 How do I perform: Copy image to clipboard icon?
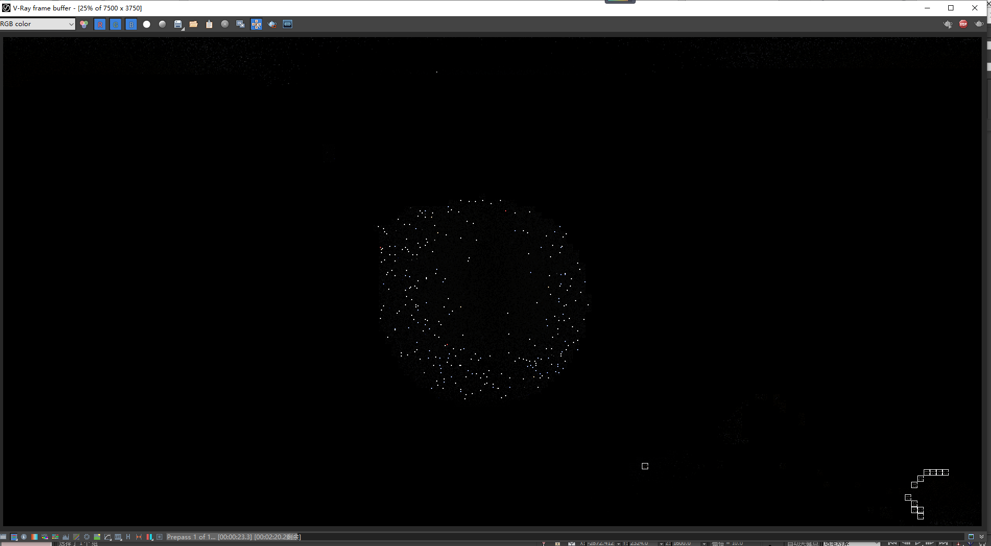(x=209, y=24)
